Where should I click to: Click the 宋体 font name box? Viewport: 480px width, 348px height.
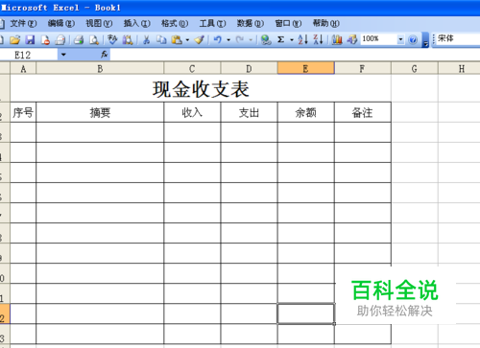(457, 39)
